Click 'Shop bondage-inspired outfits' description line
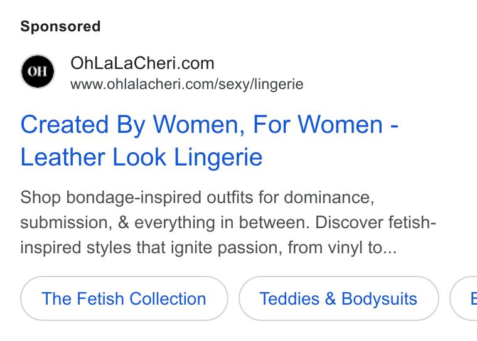Image resolution: width=477 pixels, height=341 pixels. coord(197,197)
